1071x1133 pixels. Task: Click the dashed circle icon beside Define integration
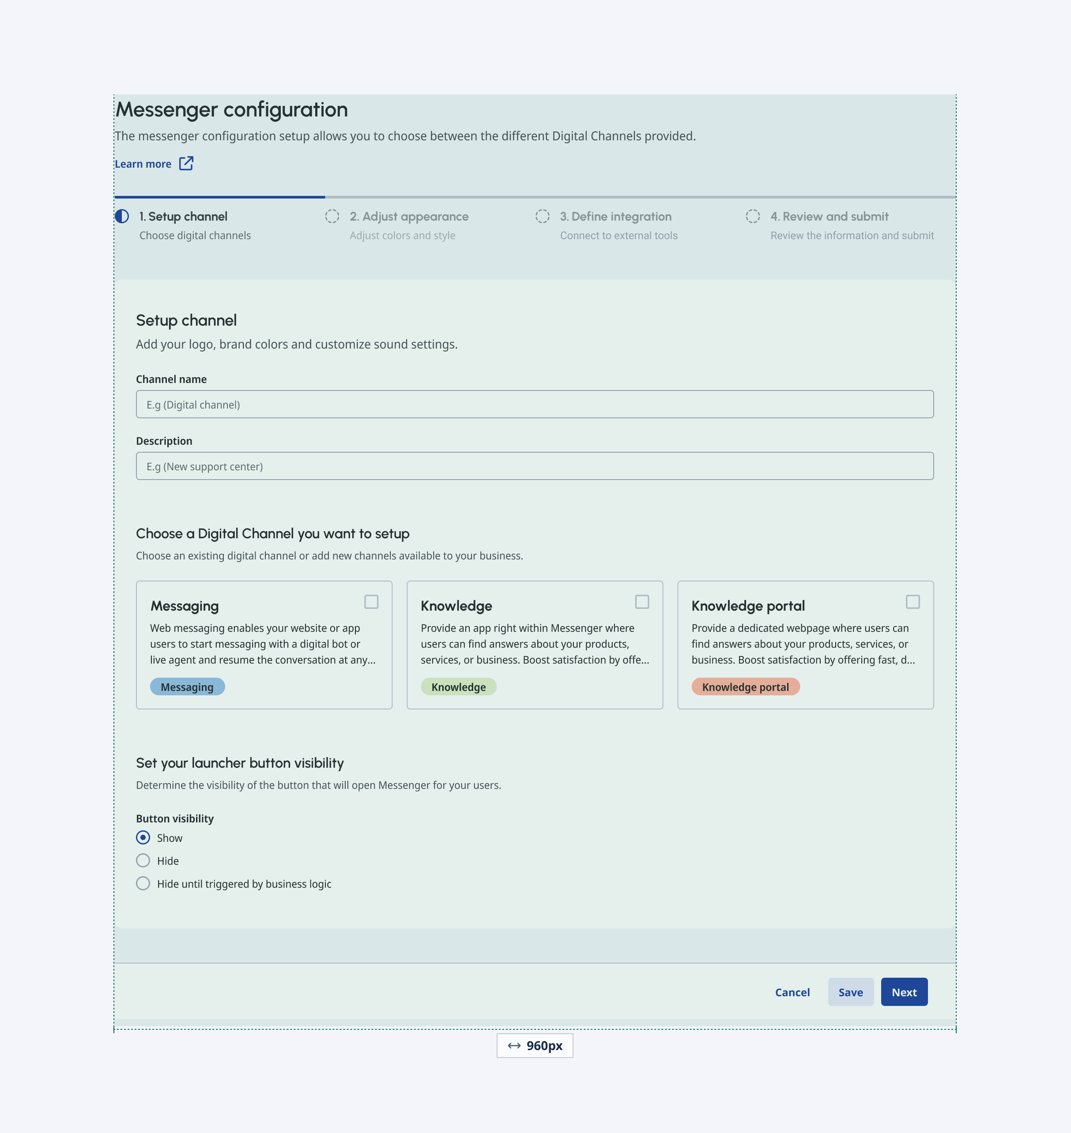(x=543, y=216)
